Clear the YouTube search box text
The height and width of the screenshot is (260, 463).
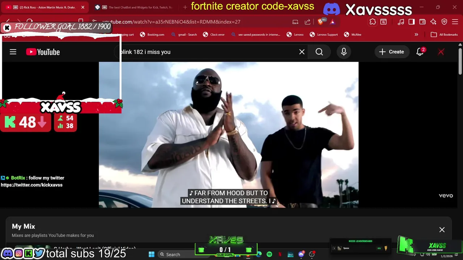coord(302,52)
